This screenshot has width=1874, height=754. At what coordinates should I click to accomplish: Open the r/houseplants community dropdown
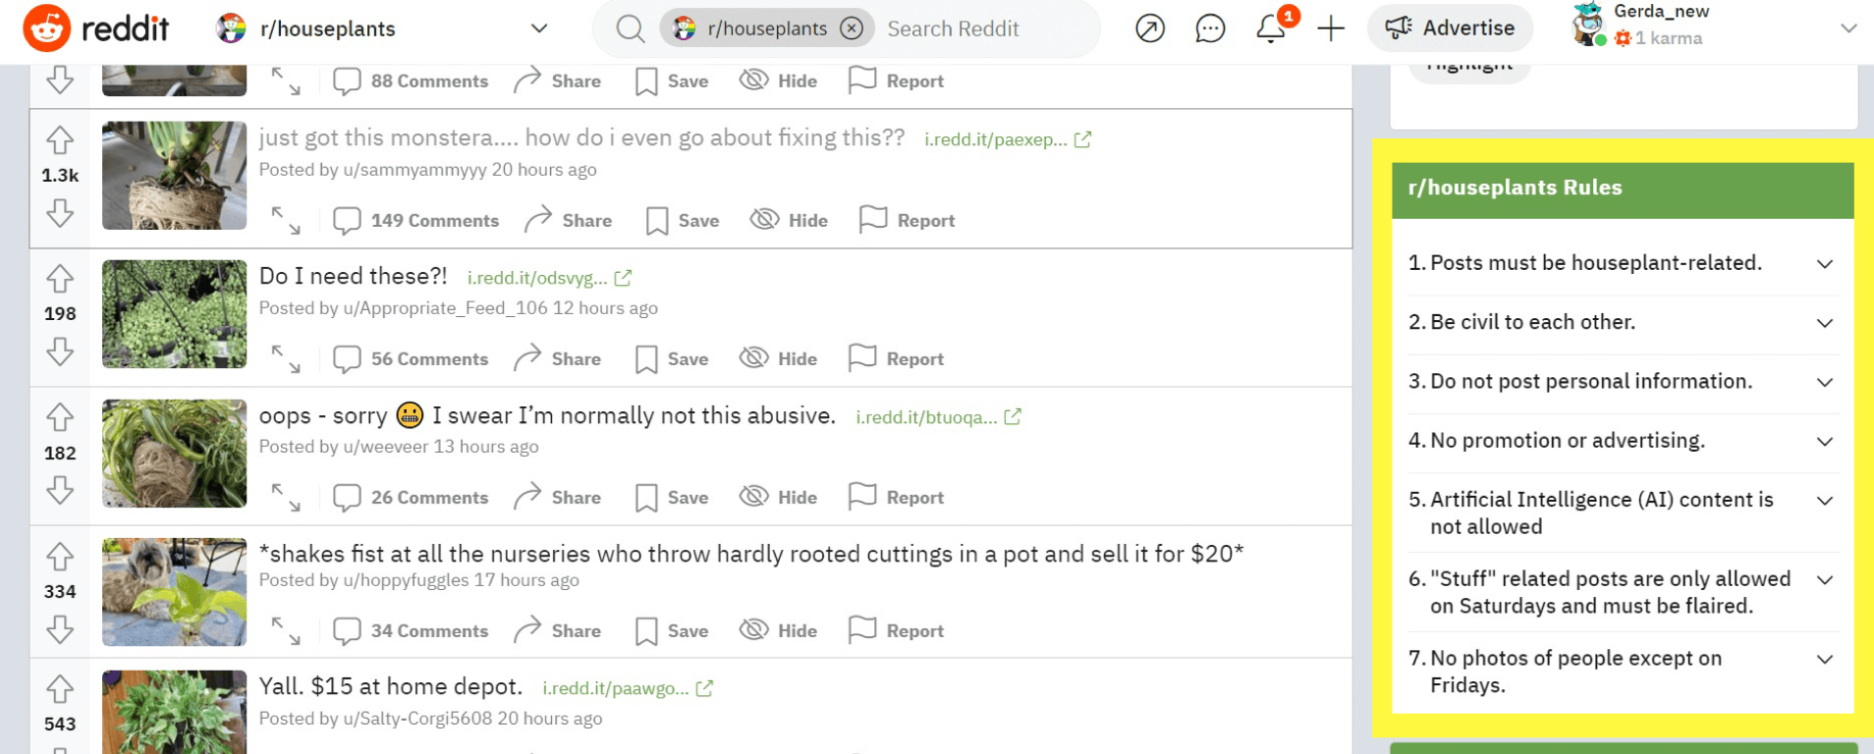[538, 28]
